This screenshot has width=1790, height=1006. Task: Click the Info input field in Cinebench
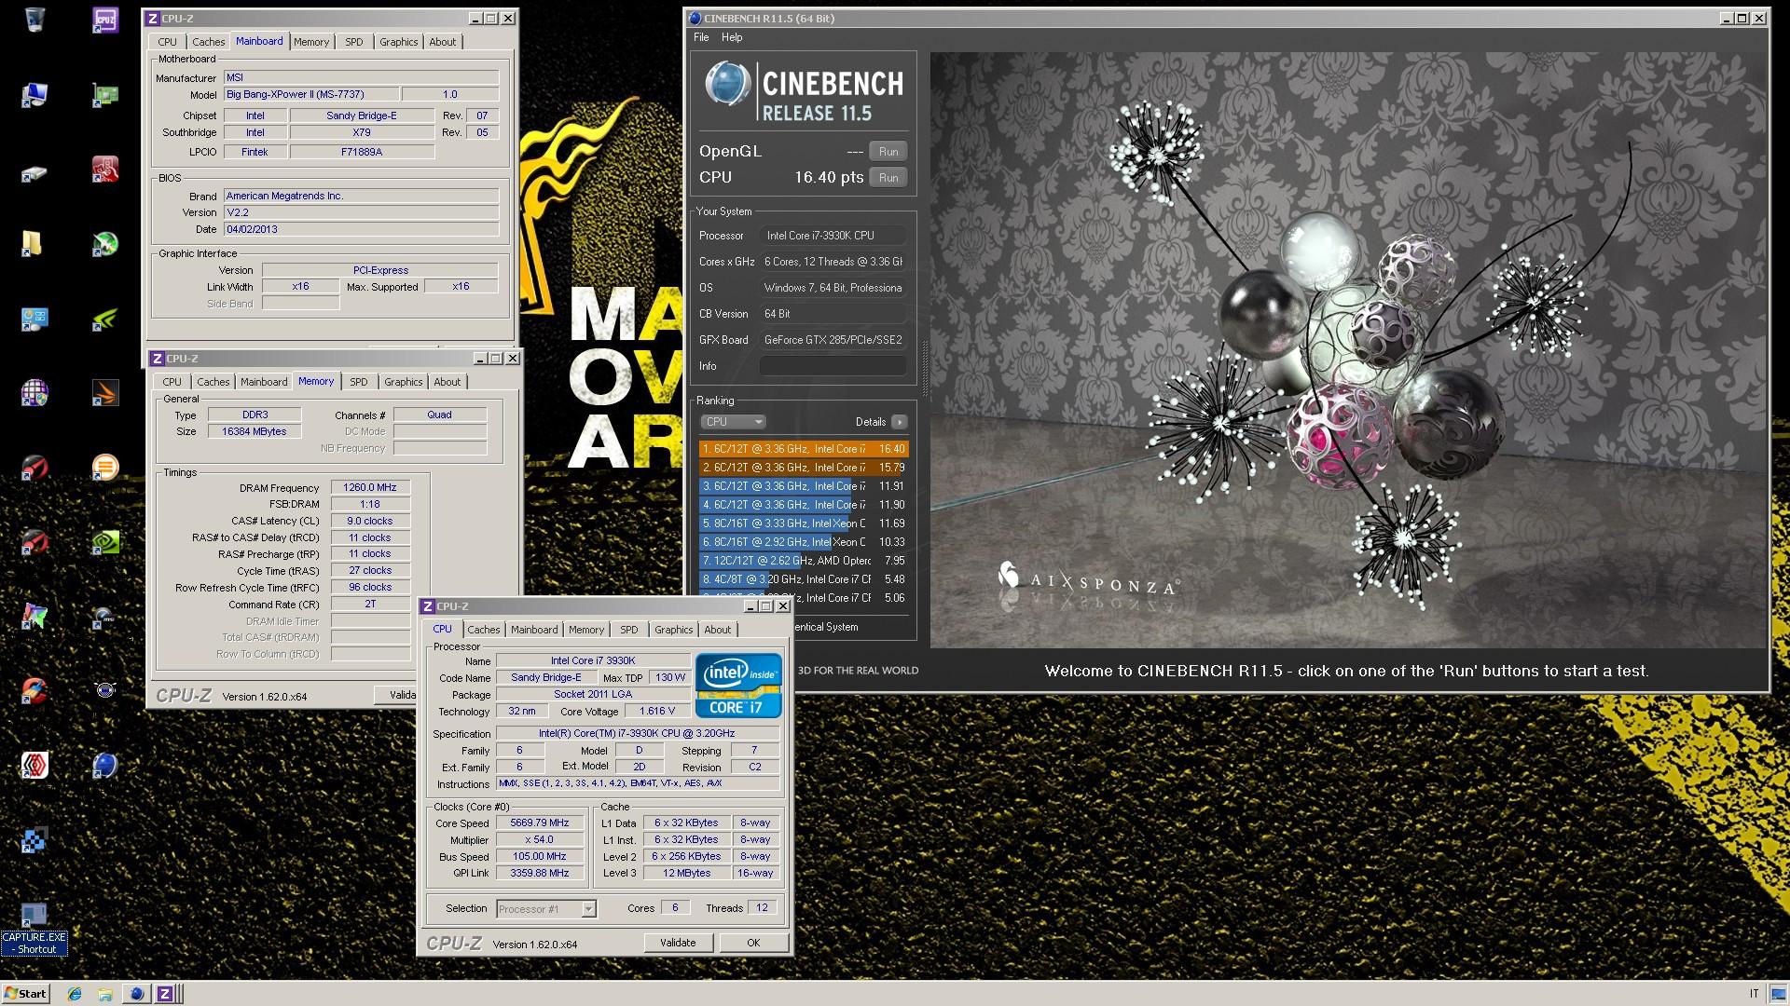point(833,366)
